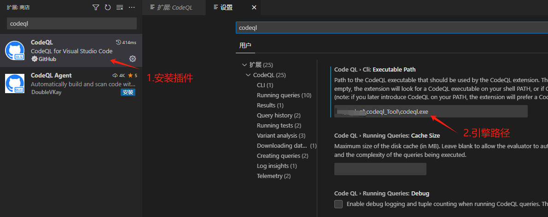Screen dimensions: 548x217
Task: Collapse the CodeQL (25) tree node
Action: click(x=248, y=75)
